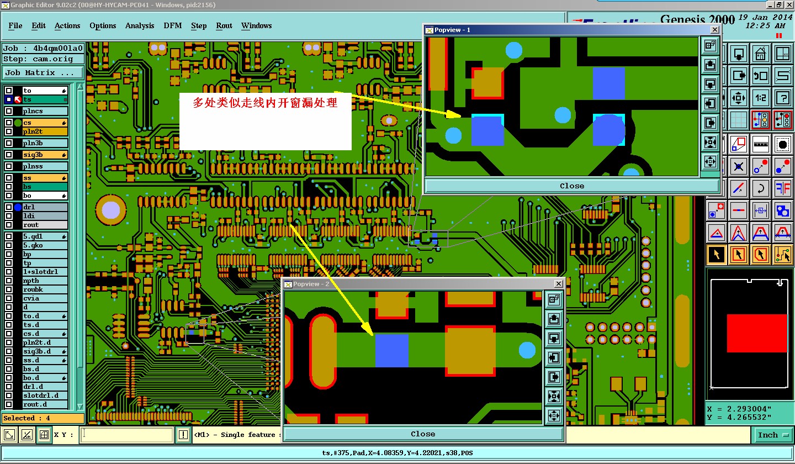Close the Popview - 1 window via Close button

pyautogui.click(x=572, y=186)
